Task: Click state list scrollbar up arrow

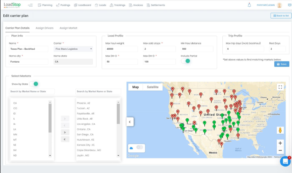Action: coord(50,102)
